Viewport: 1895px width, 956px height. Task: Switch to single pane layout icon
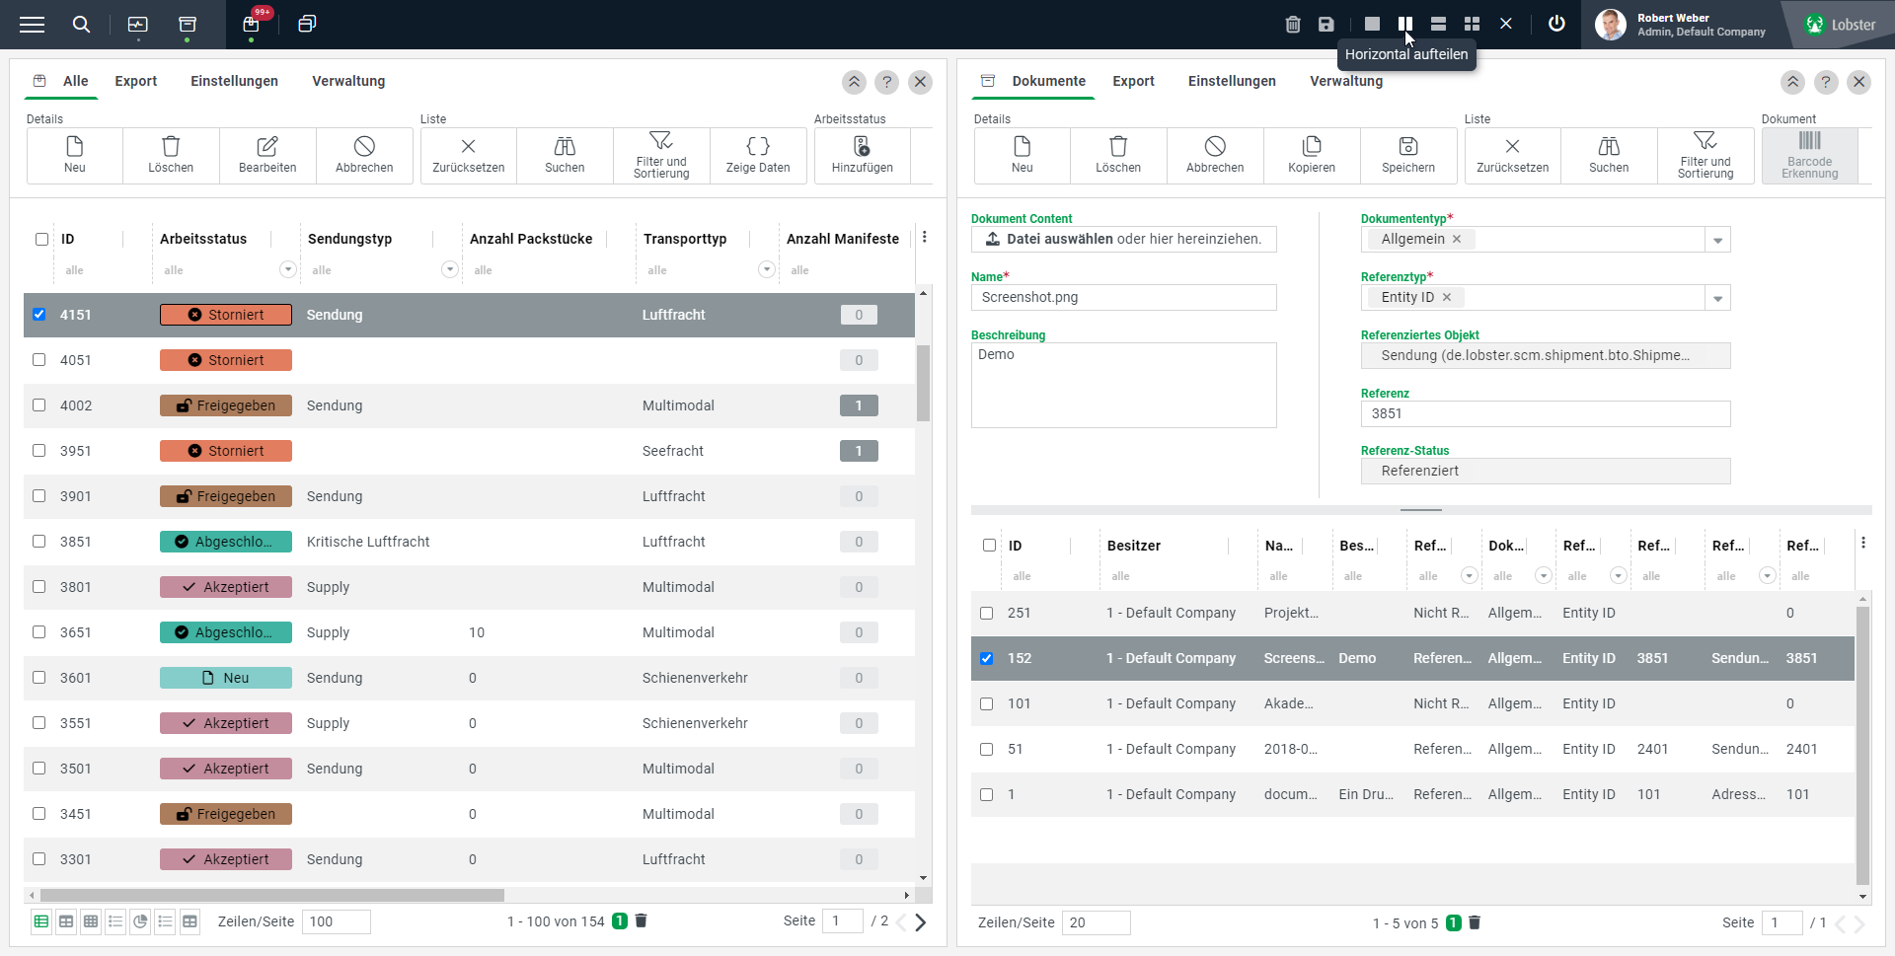[1372, 24]
